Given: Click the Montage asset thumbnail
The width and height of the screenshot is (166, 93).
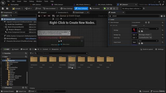Looking at the screenshot, I should pyautogui.click(x=134, y=30).
